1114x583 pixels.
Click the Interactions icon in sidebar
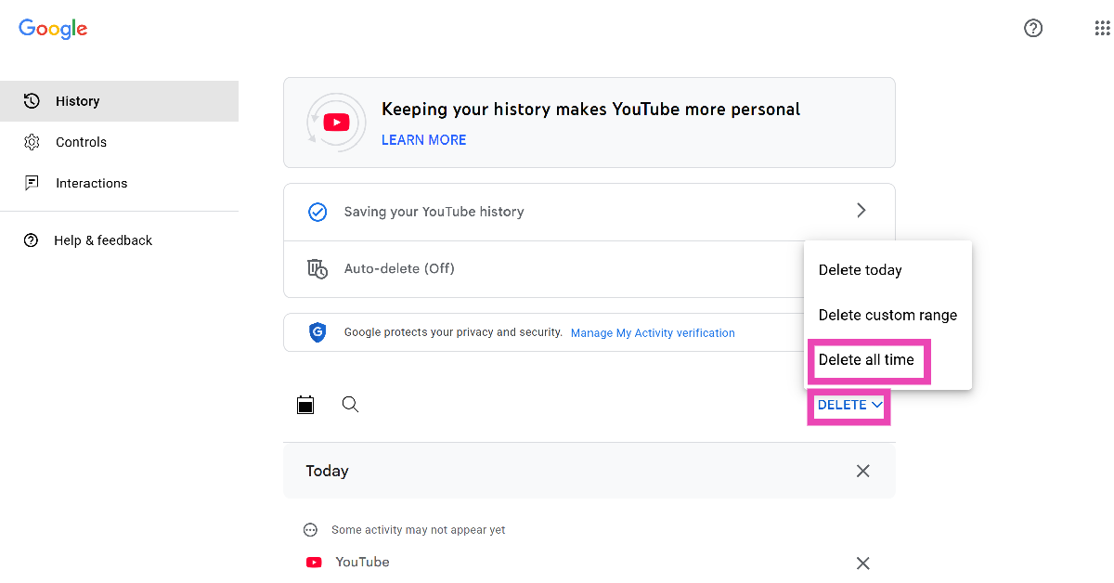(32, 183)
